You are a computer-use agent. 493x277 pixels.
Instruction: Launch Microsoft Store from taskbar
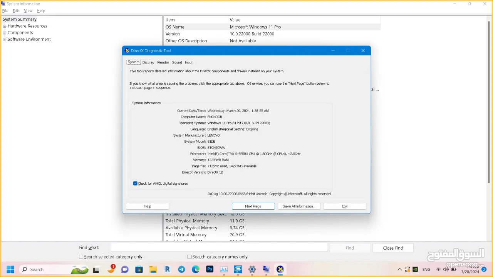[139, 269]
